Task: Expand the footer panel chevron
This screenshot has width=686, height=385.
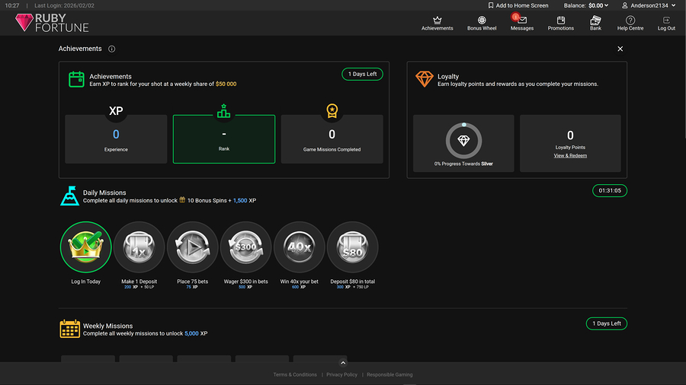Action: [343, 363]
